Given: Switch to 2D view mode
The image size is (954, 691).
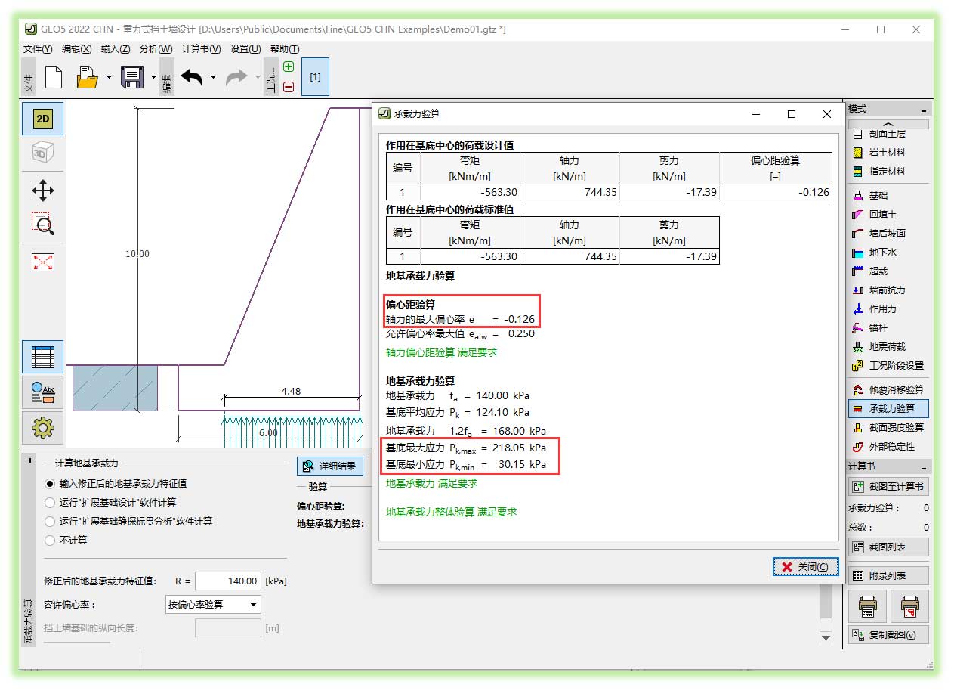Looking at the screenshot, I should point(43,119).
